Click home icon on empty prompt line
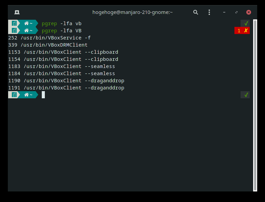Screen dimensions: 265x202 pos(26,95)
